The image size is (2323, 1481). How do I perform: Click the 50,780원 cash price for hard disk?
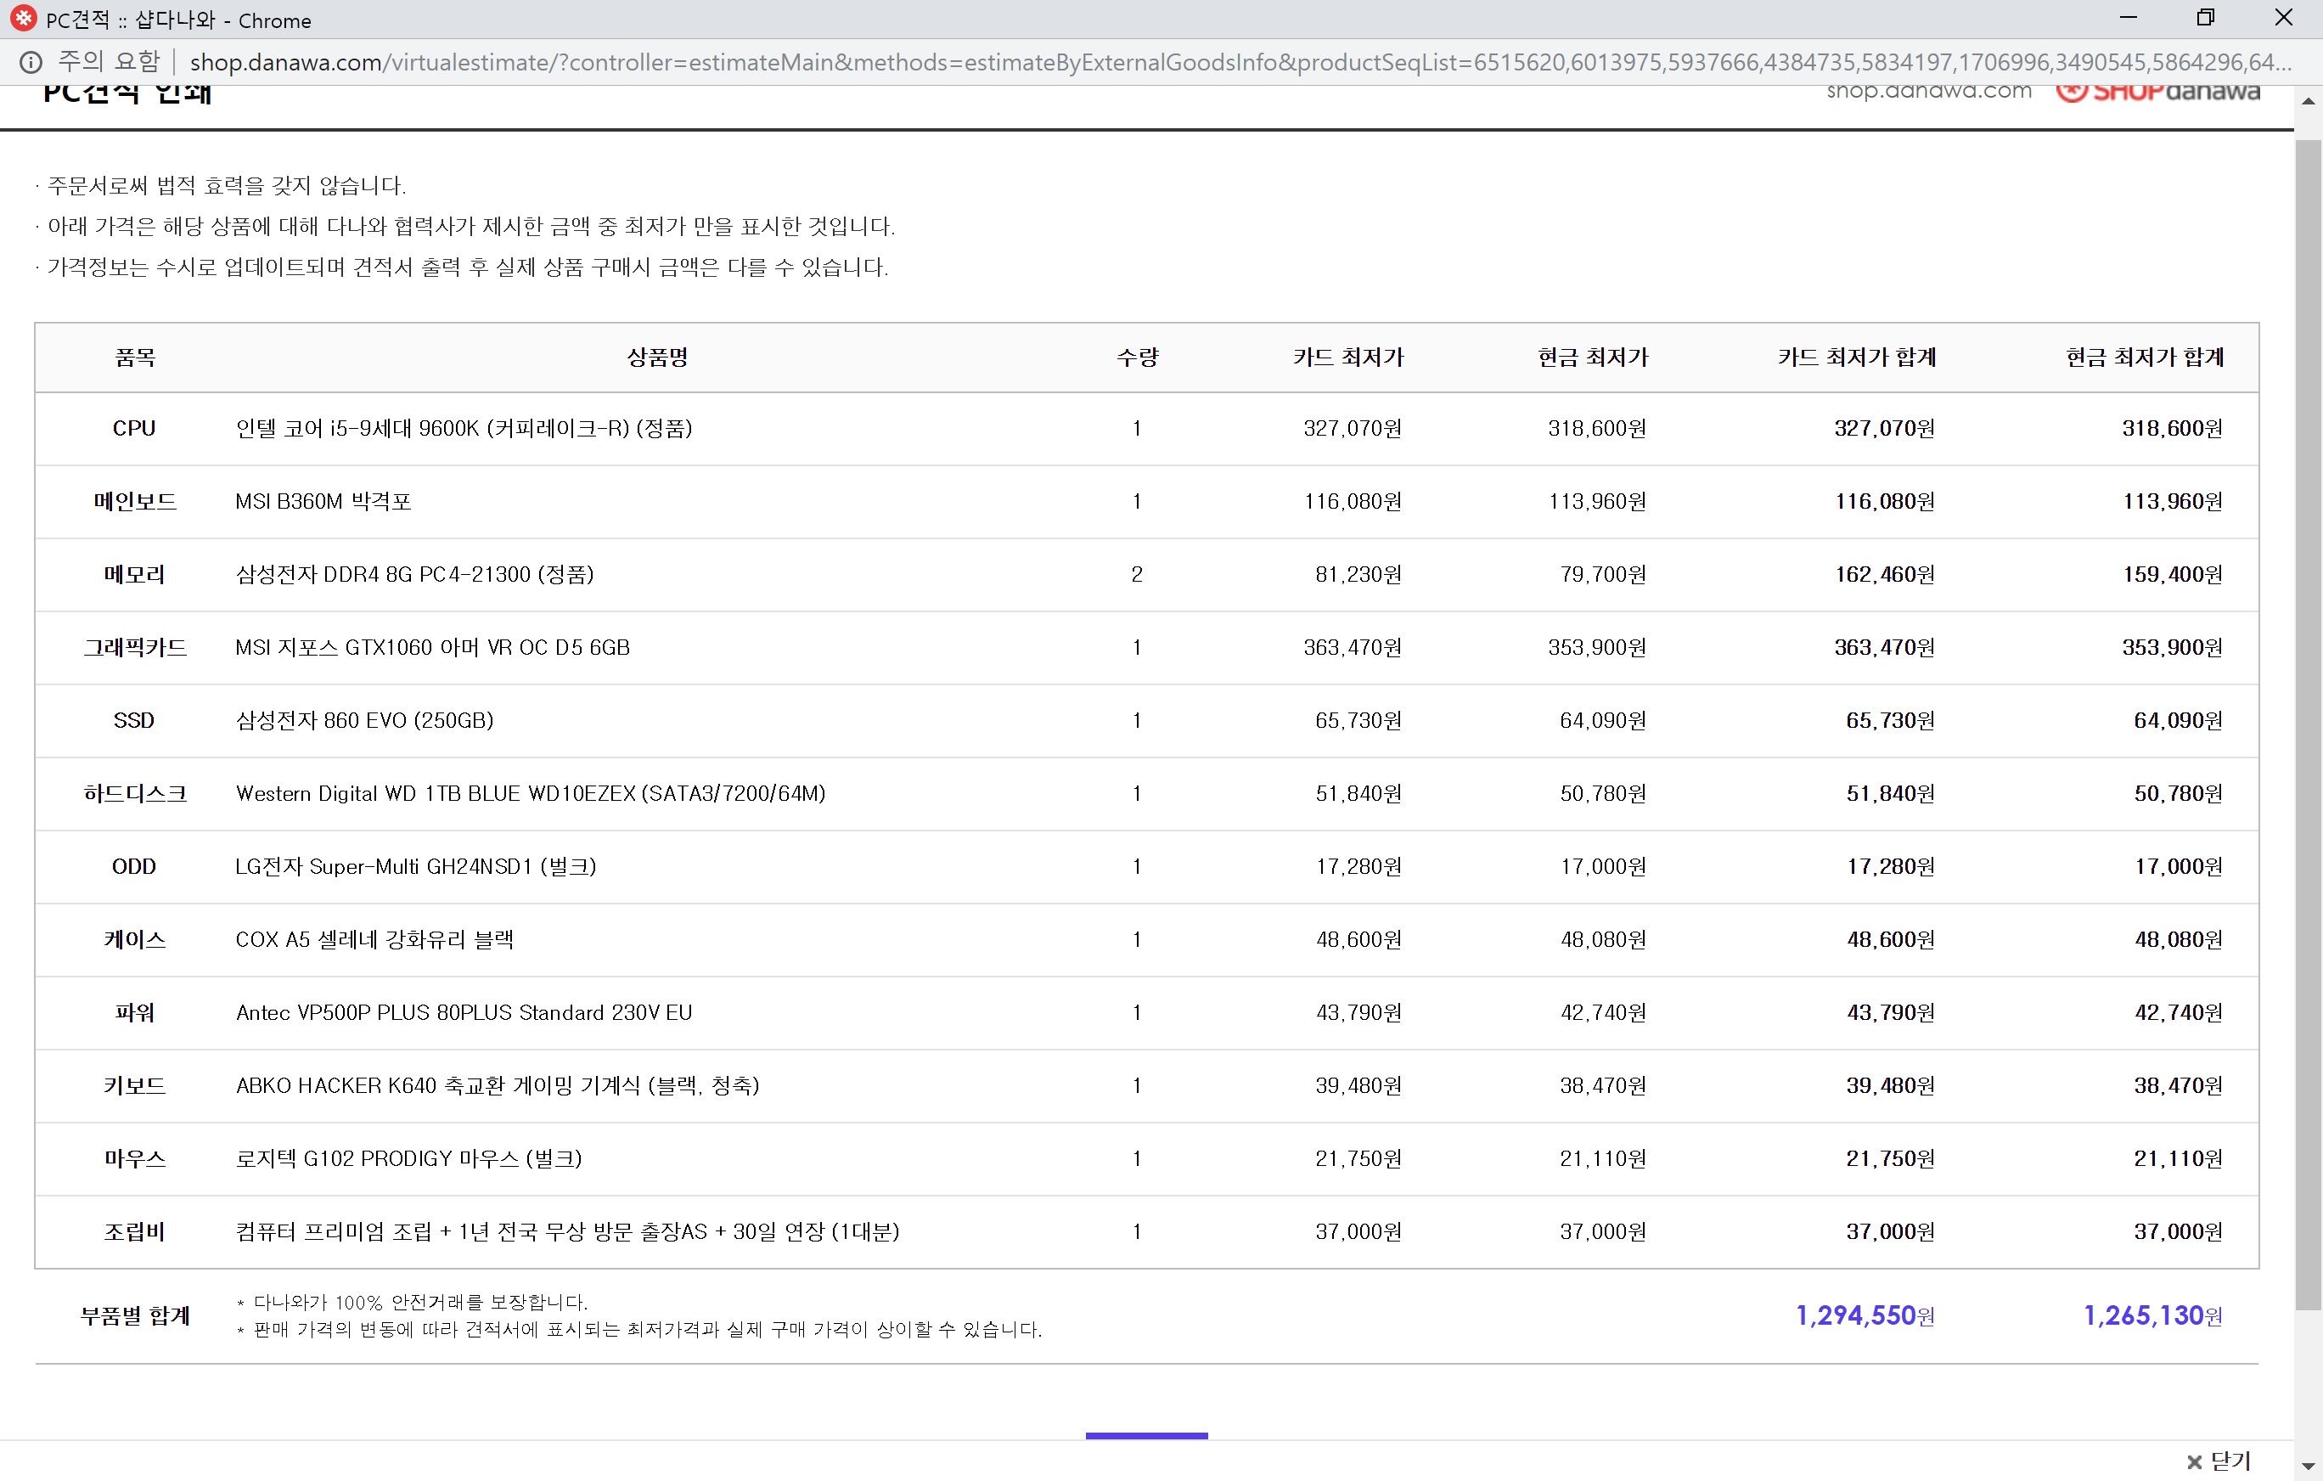[x=1603, y=794]
